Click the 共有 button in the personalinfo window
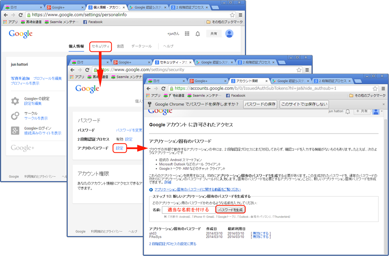The width and height of the screenshot is (389, 256). (x=214, y=34)
